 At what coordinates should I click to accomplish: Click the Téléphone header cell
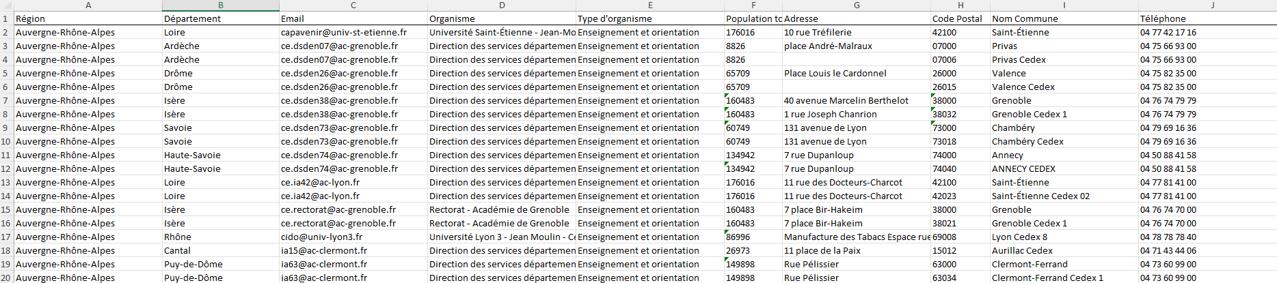(x=1213, y=18)
